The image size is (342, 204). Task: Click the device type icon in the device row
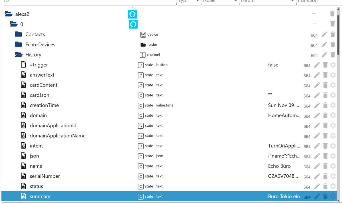pos(142,35)
